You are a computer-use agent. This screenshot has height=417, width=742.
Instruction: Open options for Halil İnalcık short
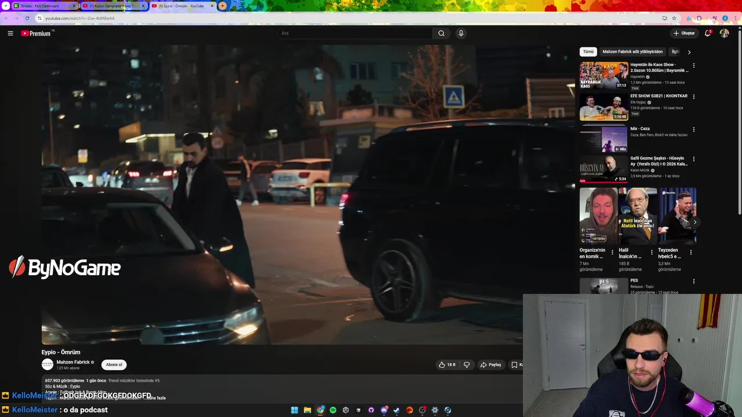[x=652, y=253]
